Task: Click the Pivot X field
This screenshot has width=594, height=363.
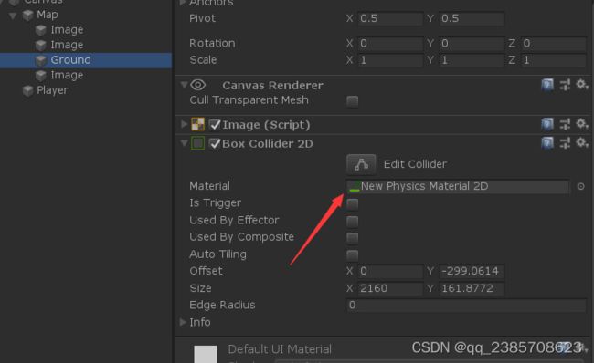Action: click(390, 18)
